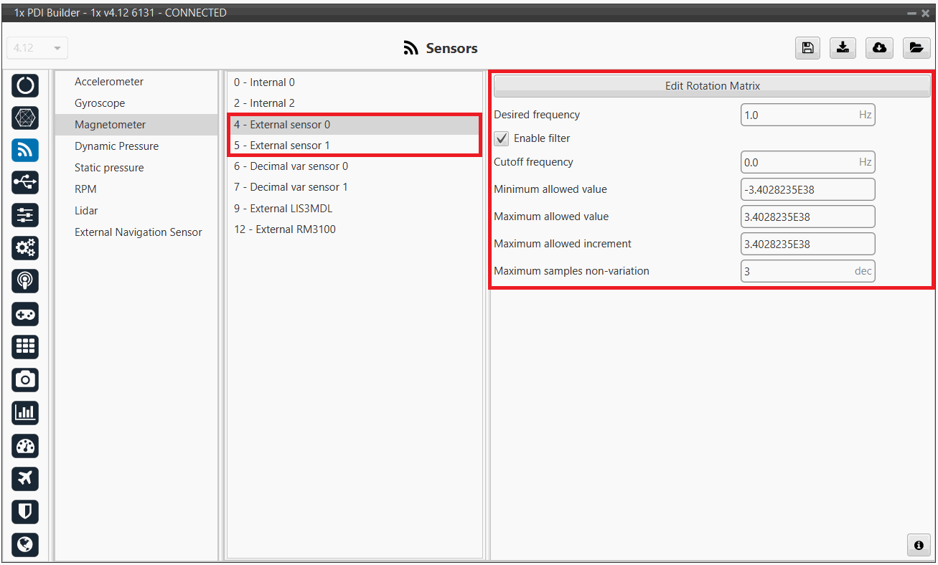The width and height of the screenshot is (938, 565).
Task: Select External Navigation Sensor category
Action: pyautogui.click(x=139, y=232)
